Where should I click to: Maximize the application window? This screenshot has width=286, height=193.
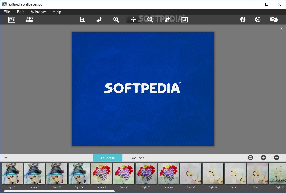[267, 4]
